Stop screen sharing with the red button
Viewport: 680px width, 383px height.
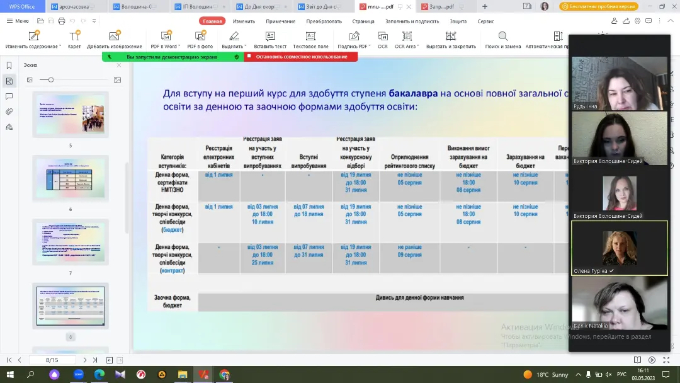pyautogui.click(x=301, y=57)
